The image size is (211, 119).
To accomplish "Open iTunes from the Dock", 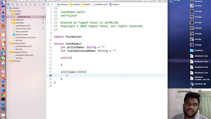I will point(3,72).
